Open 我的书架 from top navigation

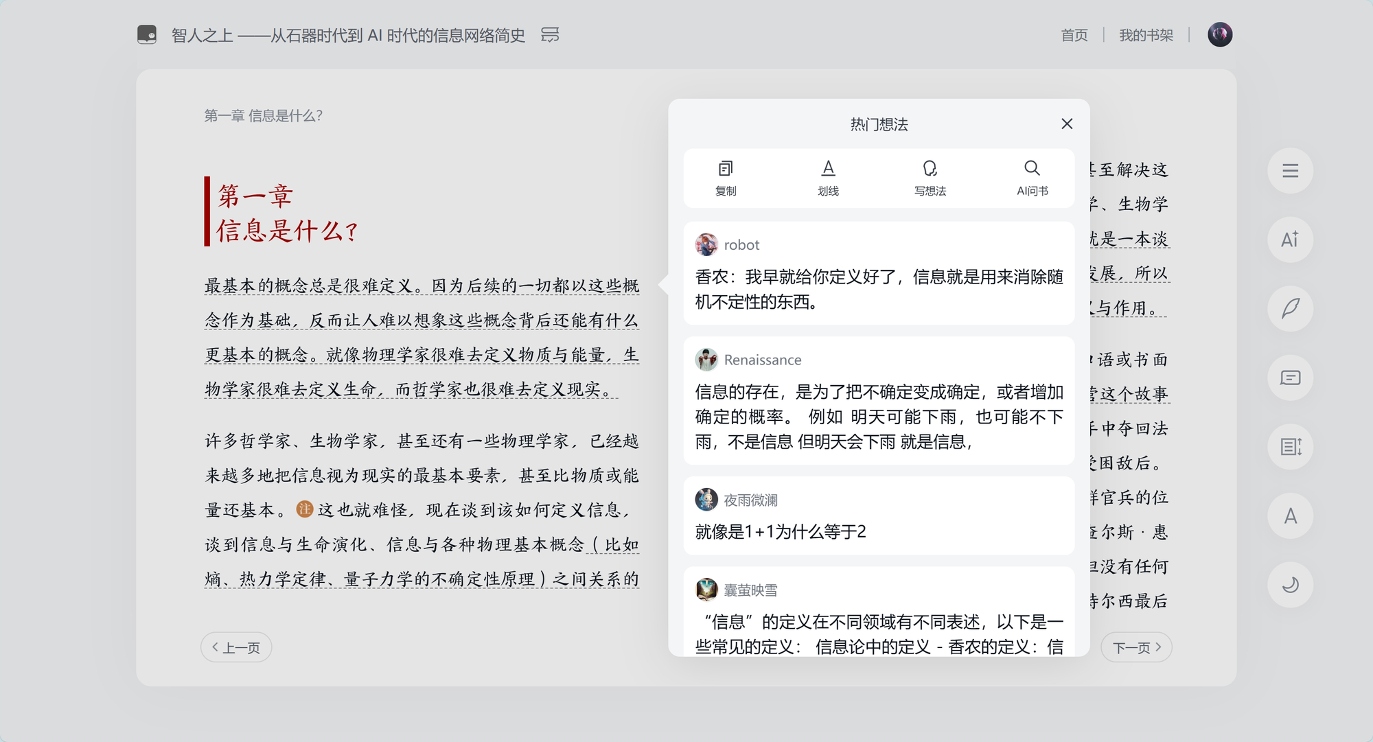[x=1146, y=35]
